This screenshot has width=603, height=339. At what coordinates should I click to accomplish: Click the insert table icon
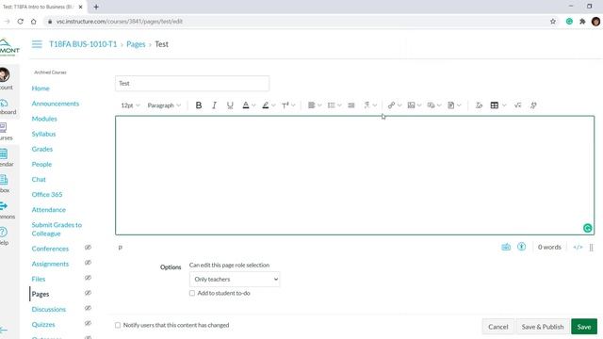[x=495, y=105]
